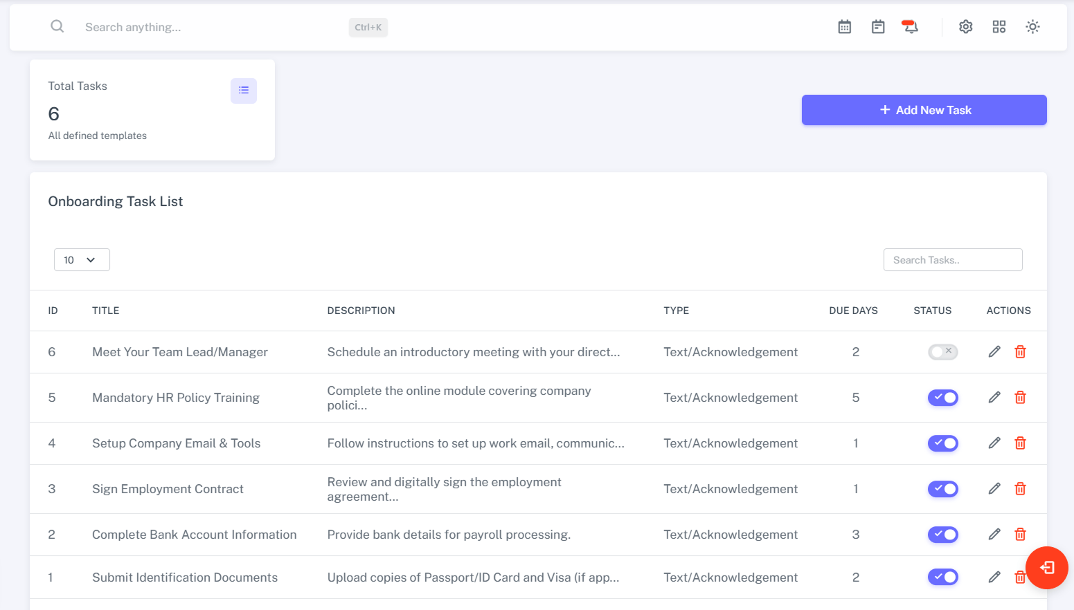Screen dimensions: 1074x610
Task: Edit the Meet Your Team Lead/Manager task
Action: 994,352
